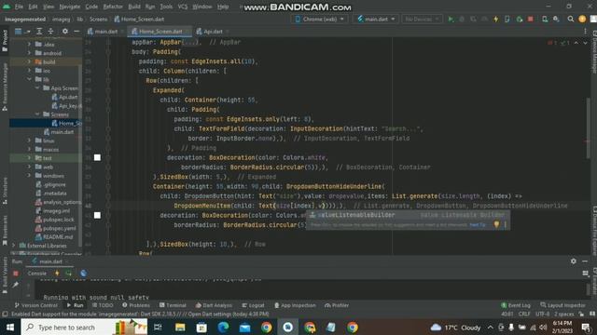Open the File menu
Screen dimensions: 597x335
19,7
